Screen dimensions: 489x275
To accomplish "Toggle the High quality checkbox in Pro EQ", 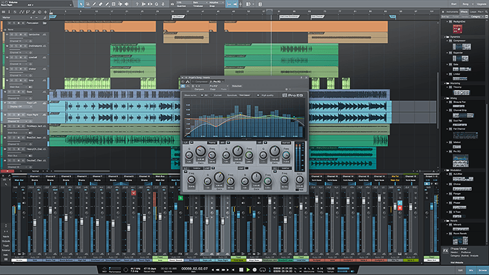I will tap(258, 95).
